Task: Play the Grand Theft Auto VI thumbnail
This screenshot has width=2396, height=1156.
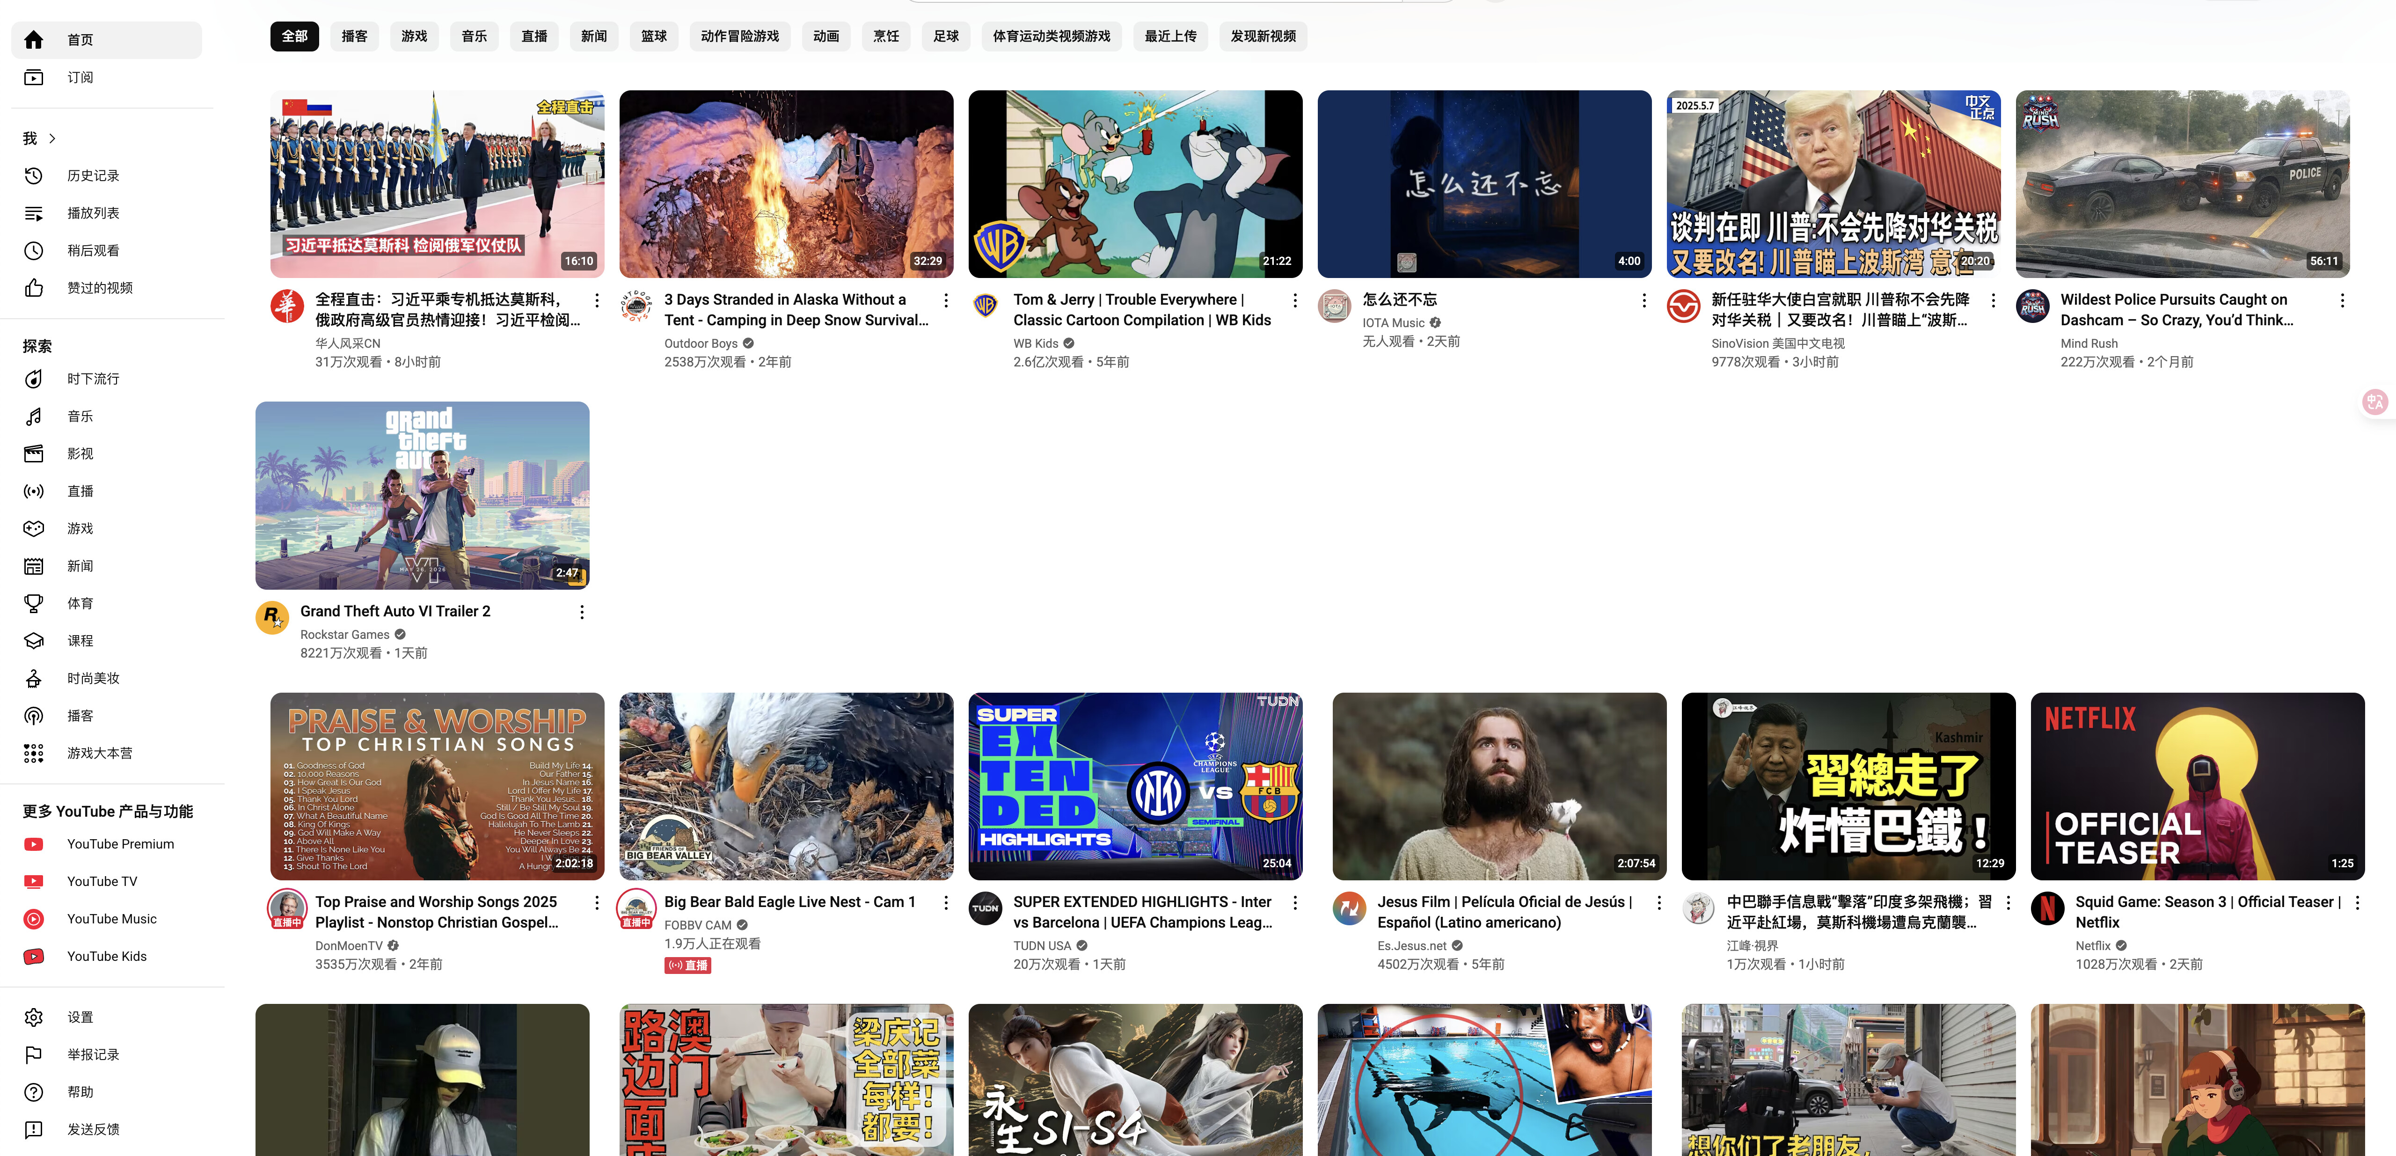Action: pos(422,495)
